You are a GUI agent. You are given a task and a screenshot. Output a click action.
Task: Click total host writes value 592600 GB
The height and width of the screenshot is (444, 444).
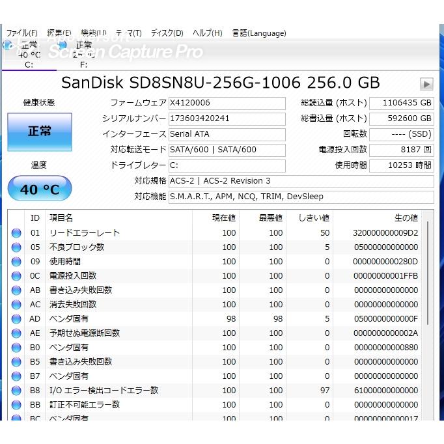point(402,118)
